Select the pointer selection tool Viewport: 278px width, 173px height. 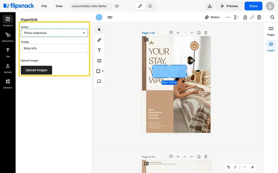[x=99, y=30]
